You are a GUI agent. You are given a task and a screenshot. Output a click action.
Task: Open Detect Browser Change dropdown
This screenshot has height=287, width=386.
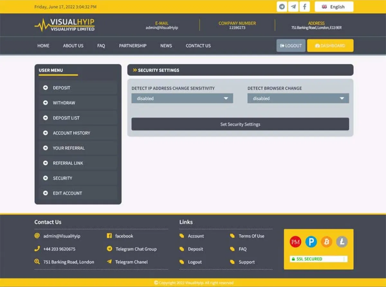(298, 98)
